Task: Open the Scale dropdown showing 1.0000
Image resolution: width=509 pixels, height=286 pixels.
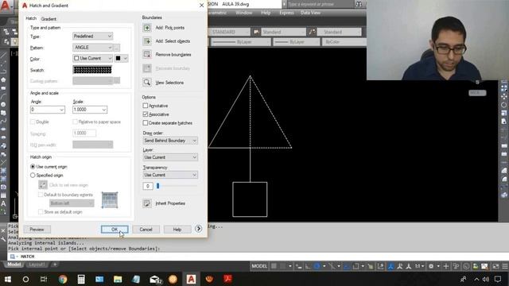Action: pos(90,110)
